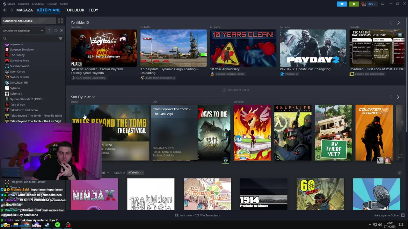Open the Yenilikler settings gear
The image size is (408, 229).
(x=88, y=23)
